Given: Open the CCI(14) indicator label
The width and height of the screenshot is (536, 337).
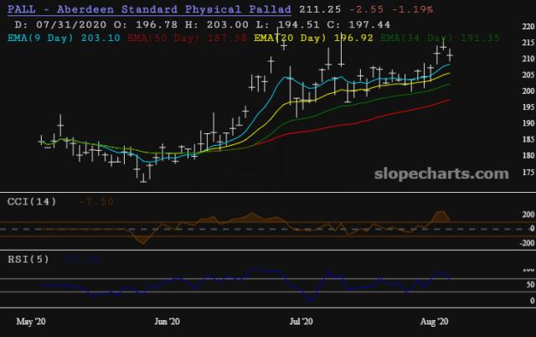Looking at the screenshot, I should (x=31, y=201).
